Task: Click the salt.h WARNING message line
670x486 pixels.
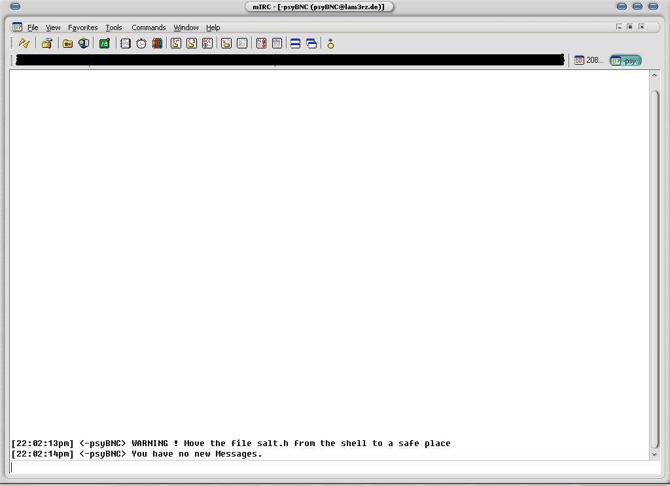Action: (231, 443)
